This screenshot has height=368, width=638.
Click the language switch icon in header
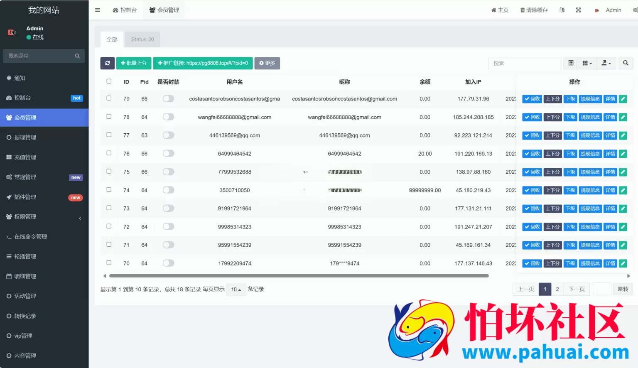(x=562, y=10)
